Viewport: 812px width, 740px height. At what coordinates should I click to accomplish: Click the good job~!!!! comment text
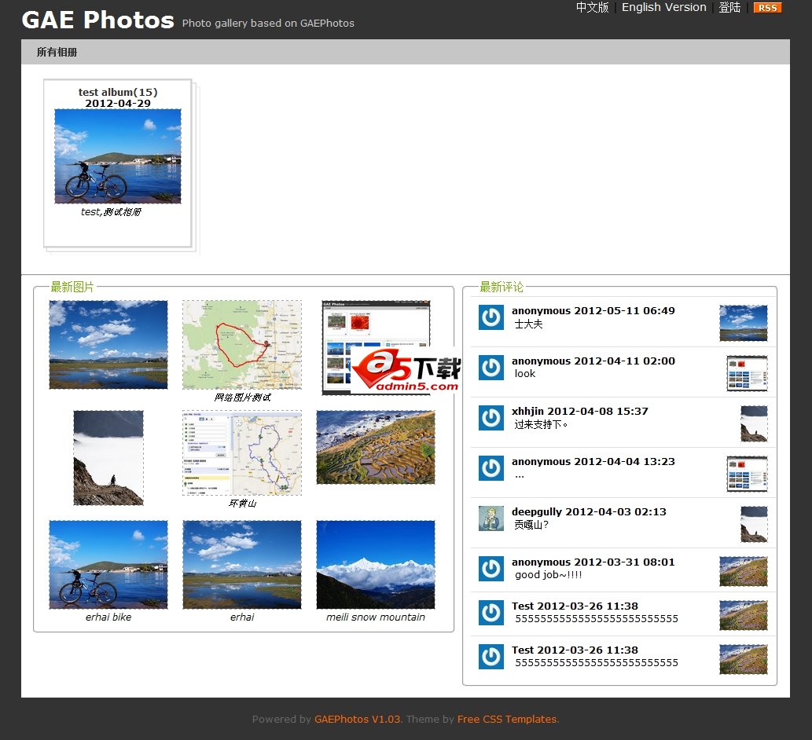[x=549, y=575]
